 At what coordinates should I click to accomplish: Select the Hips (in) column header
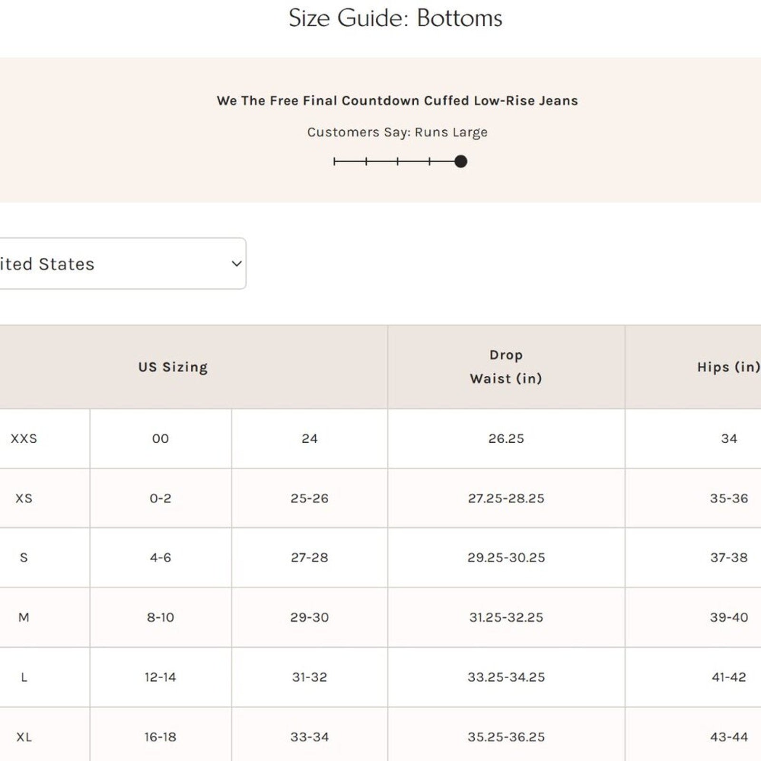728,367
